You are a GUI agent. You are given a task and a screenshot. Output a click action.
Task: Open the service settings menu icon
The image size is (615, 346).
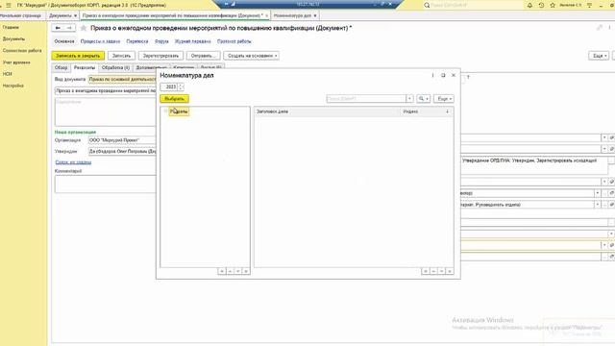coord(589,5)
